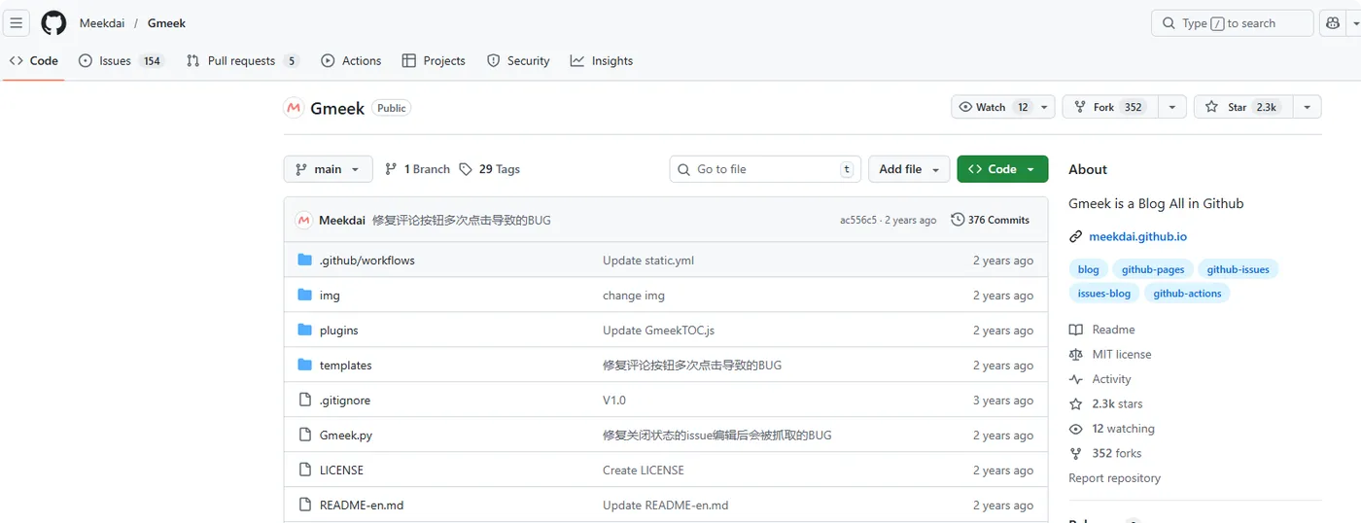Open Copilot icon in header
This screenshot has width=1361, height=523.
pos(1331,23)
